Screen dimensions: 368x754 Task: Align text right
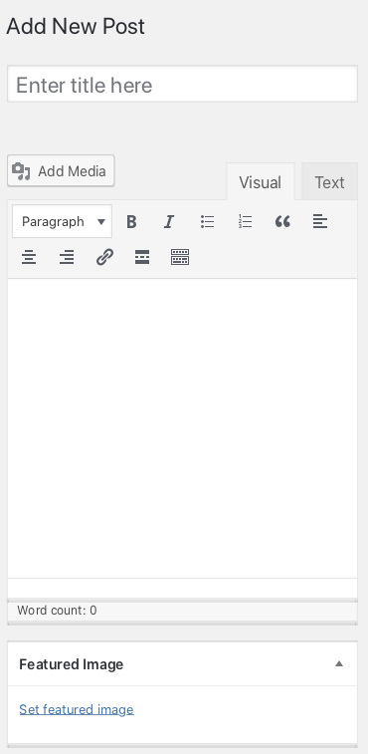(x=67, y=258)
